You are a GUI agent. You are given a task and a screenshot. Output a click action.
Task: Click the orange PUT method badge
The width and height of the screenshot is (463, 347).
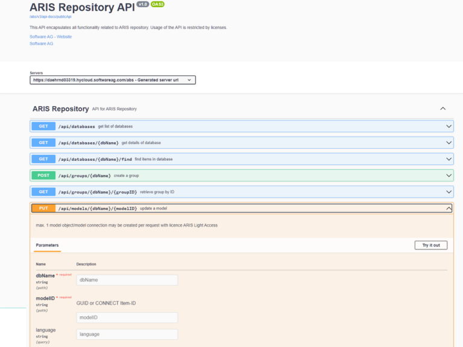point(43,208)
